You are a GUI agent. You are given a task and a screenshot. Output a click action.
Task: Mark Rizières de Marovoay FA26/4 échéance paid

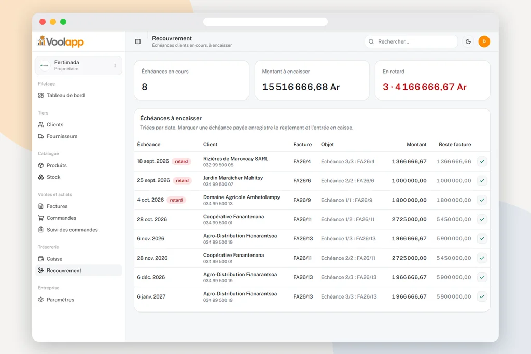pos(482,161)
